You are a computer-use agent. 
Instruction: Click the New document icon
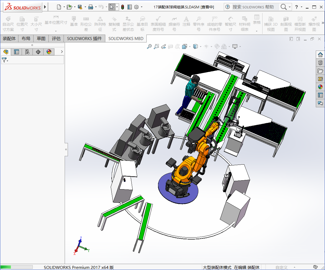59,7
